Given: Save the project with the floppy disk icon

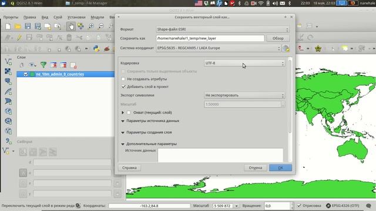Looking at the screenshot, I should 28,26.
